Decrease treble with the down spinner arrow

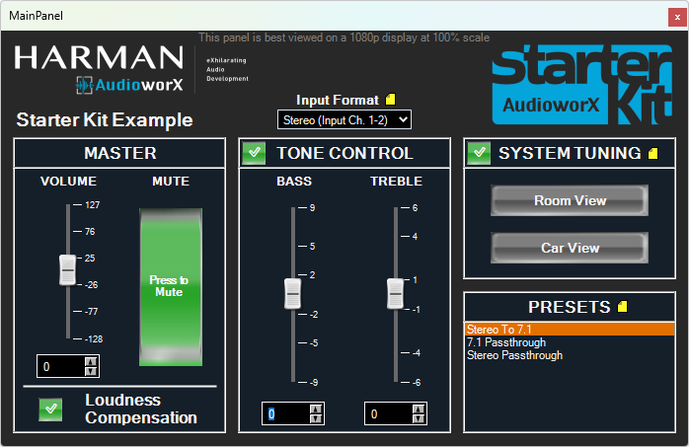[x=419, y=419]
